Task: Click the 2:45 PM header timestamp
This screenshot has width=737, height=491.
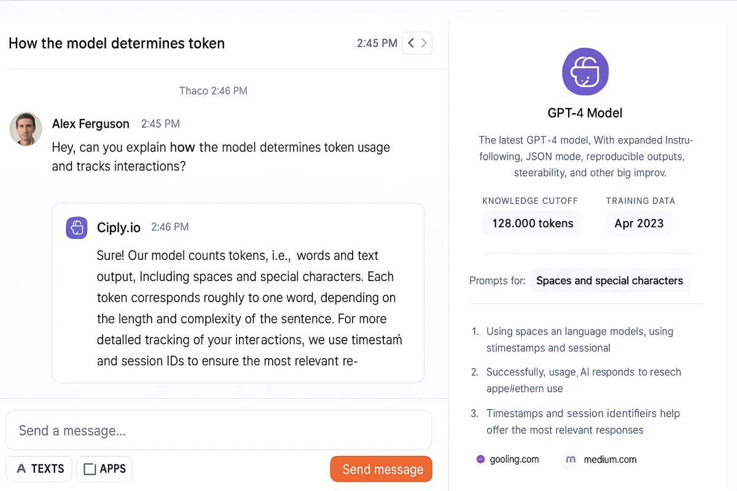Action: point(377,43)
